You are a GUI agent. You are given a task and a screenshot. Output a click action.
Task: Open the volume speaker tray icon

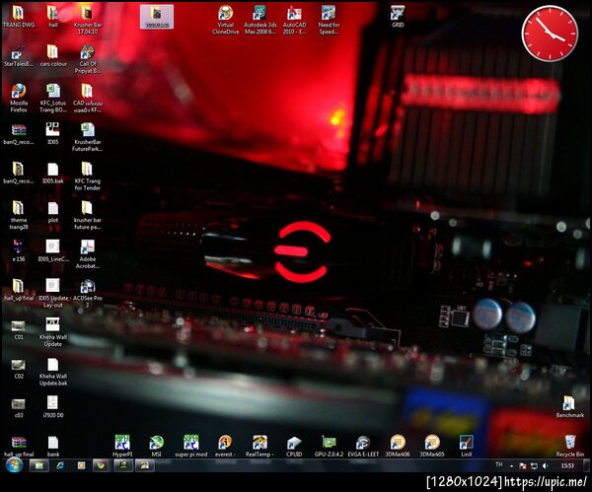545,466
